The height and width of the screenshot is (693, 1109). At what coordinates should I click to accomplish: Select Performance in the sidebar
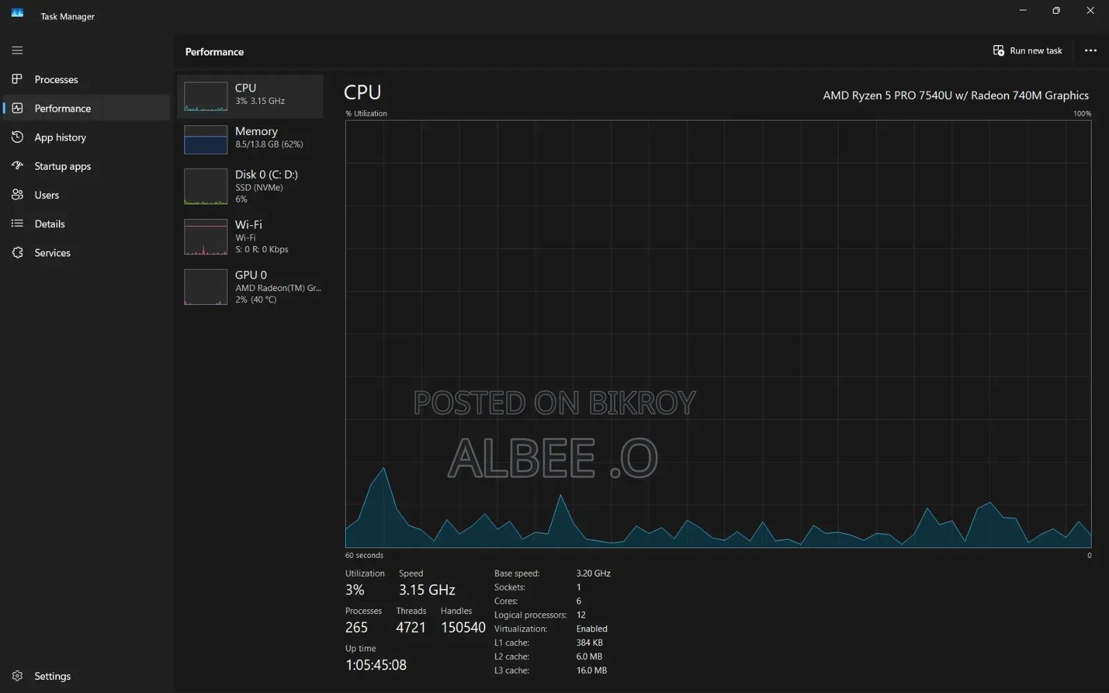(87, 108)
